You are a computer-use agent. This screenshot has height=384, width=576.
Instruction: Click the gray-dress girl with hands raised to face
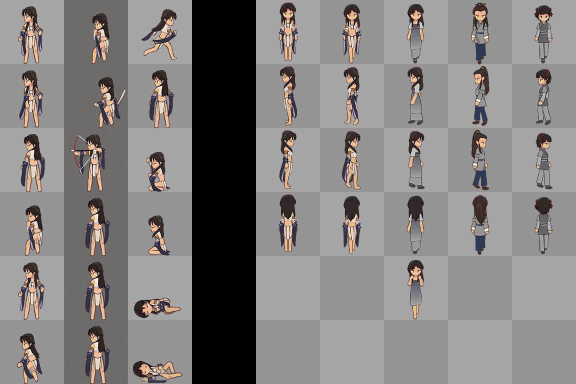coord(415,289)
